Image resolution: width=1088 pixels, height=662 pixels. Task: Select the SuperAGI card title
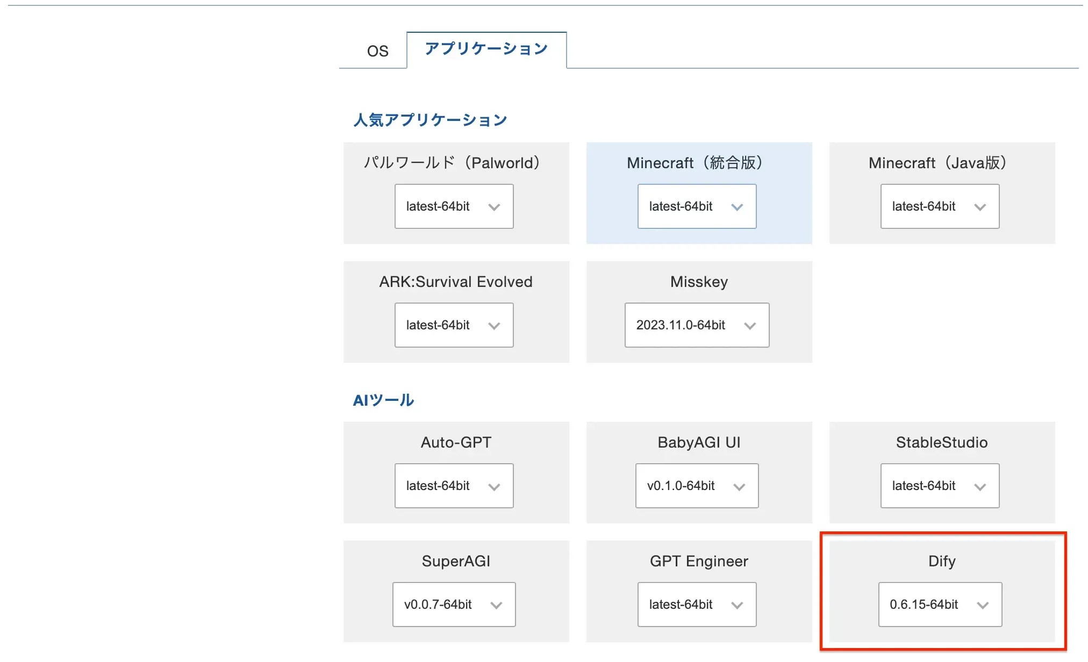point(456,561)
